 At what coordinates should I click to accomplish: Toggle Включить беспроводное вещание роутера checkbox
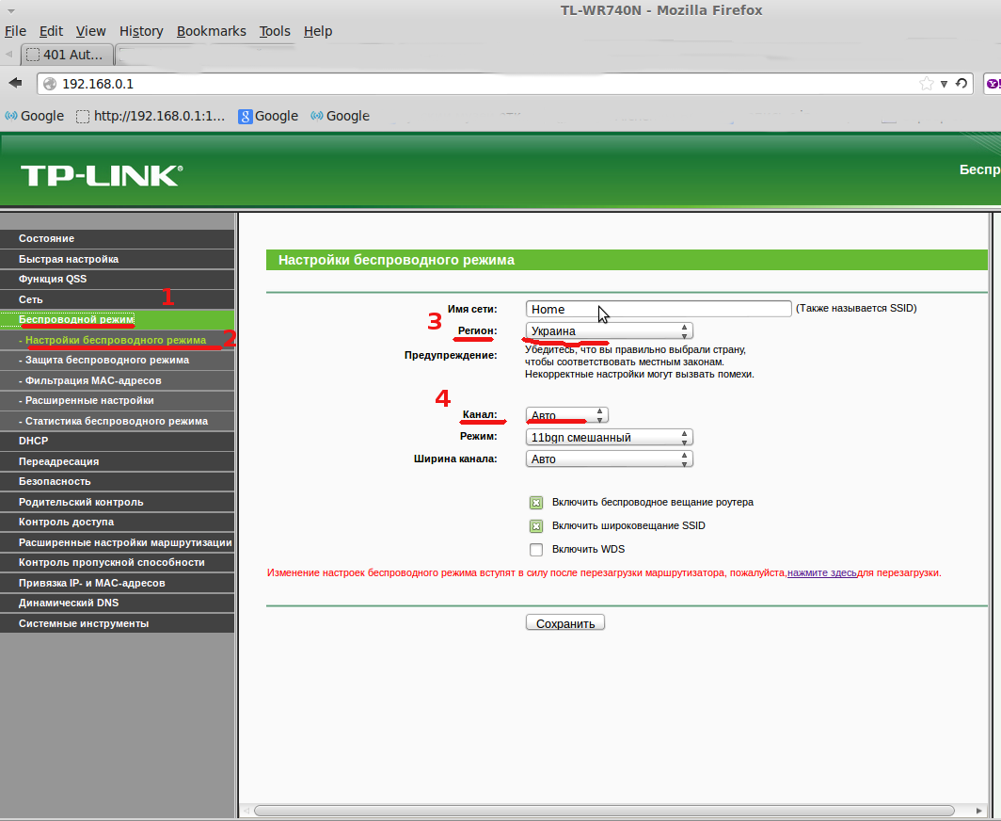536,503
